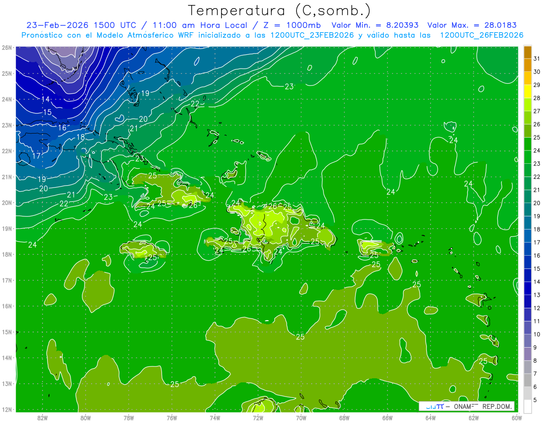Click the purple color bar segment between 9 and 10
Viewport: 549px width, 424px height.
528,341
